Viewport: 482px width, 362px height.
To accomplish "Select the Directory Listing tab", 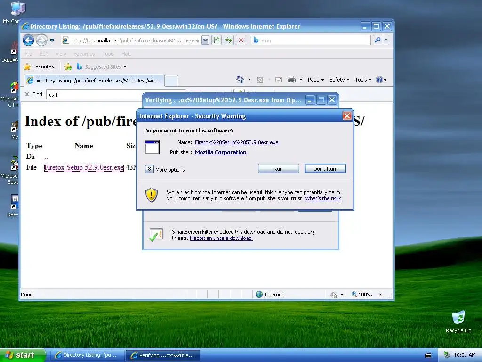I will (94, 80).
